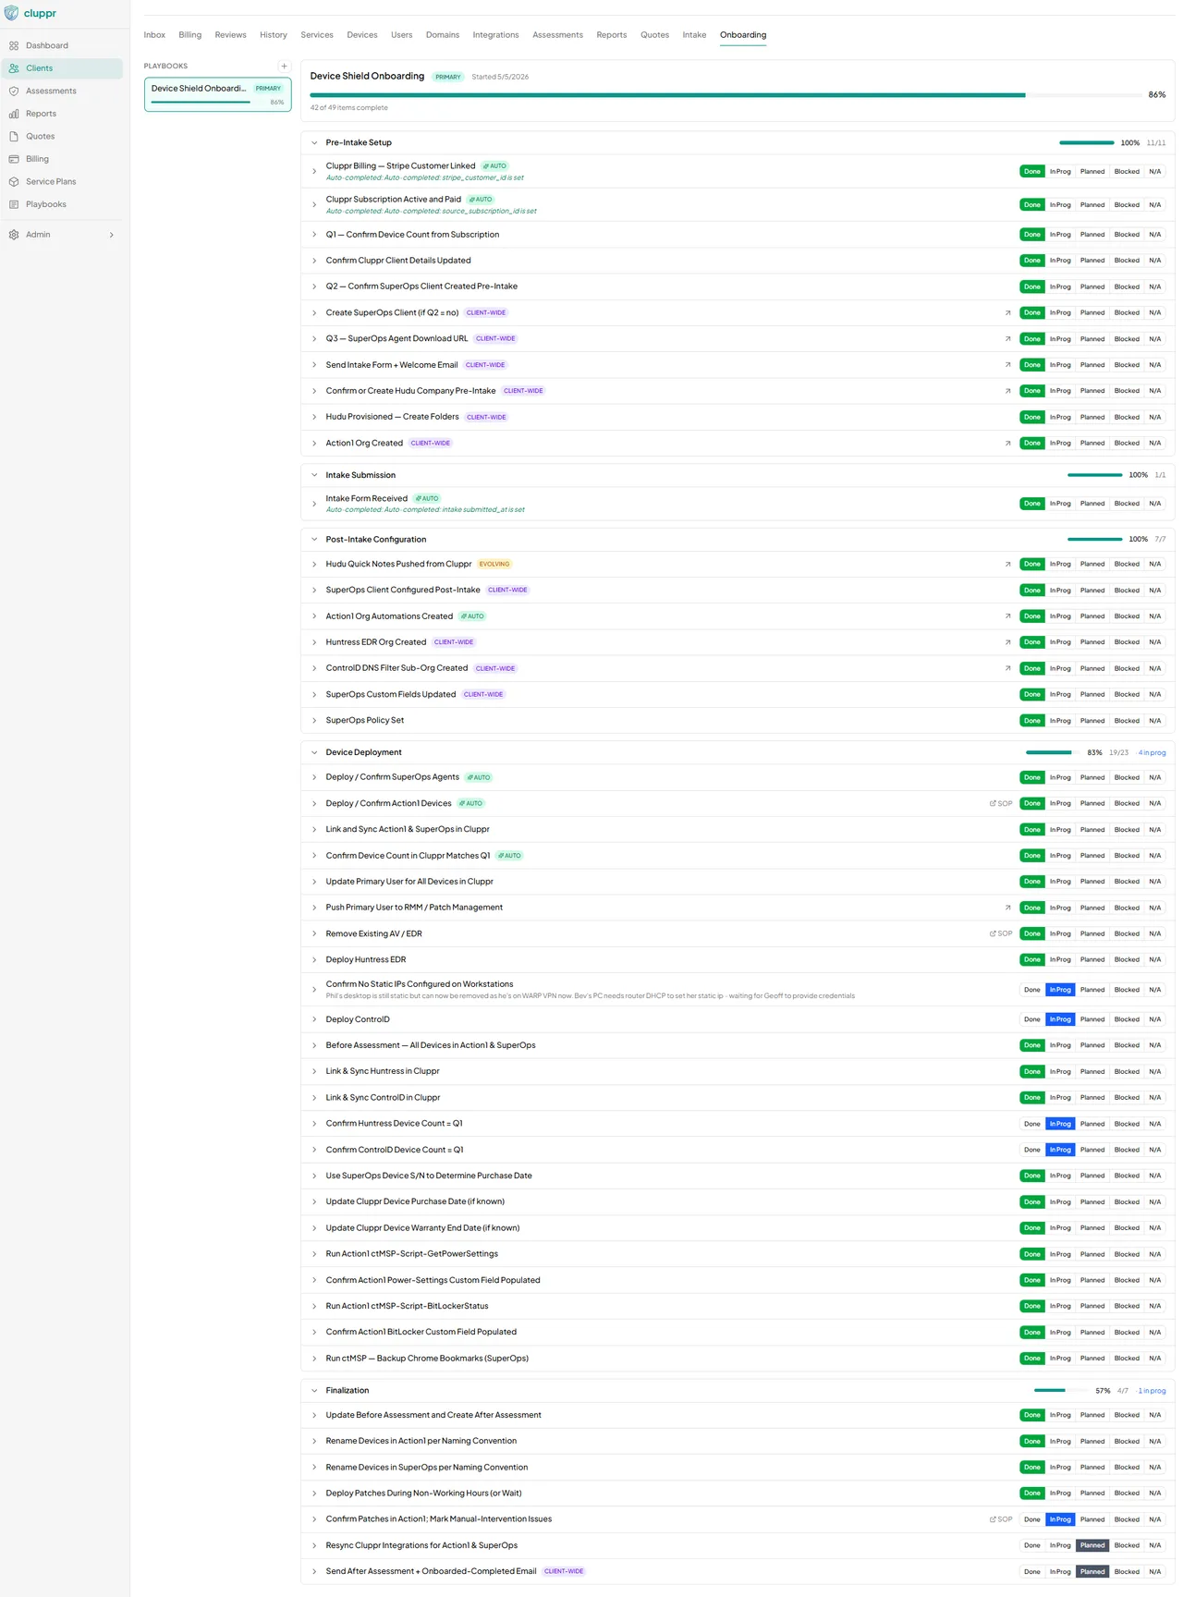1183x1597 pixels.
Task: Collapse the Device Deployment section
Action: pyautogui.click(x=314, y=752)
